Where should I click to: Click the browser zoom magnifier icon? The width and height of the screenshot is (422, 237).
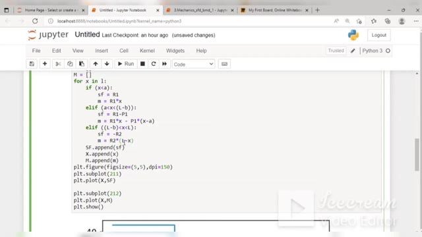(x=347, y=21)
